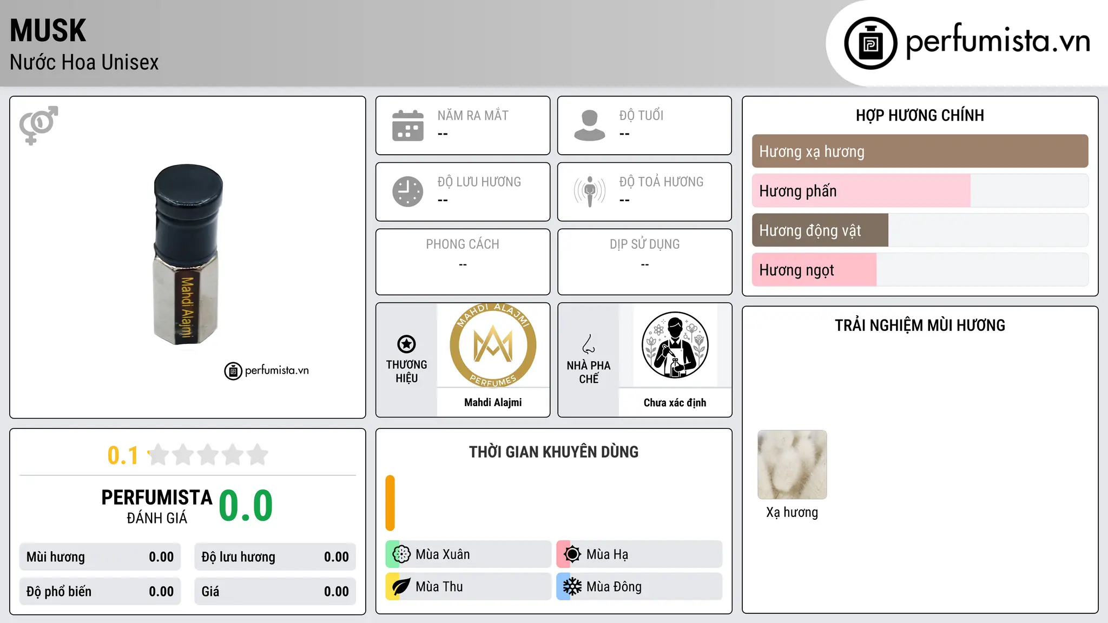This screenshot has height=623, width=1108.
Task: Click the perfumer illustration icon
Action: click(x=675, y=345)
